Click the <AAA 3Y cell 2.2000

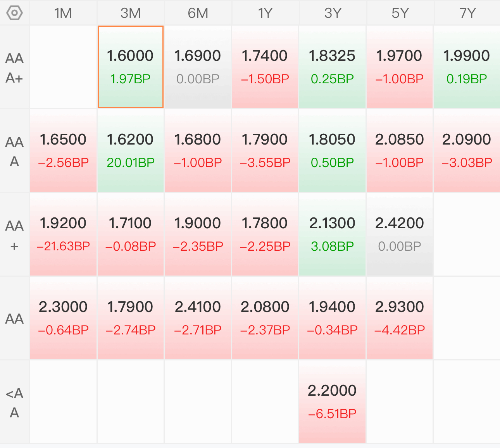click(332, 402)
